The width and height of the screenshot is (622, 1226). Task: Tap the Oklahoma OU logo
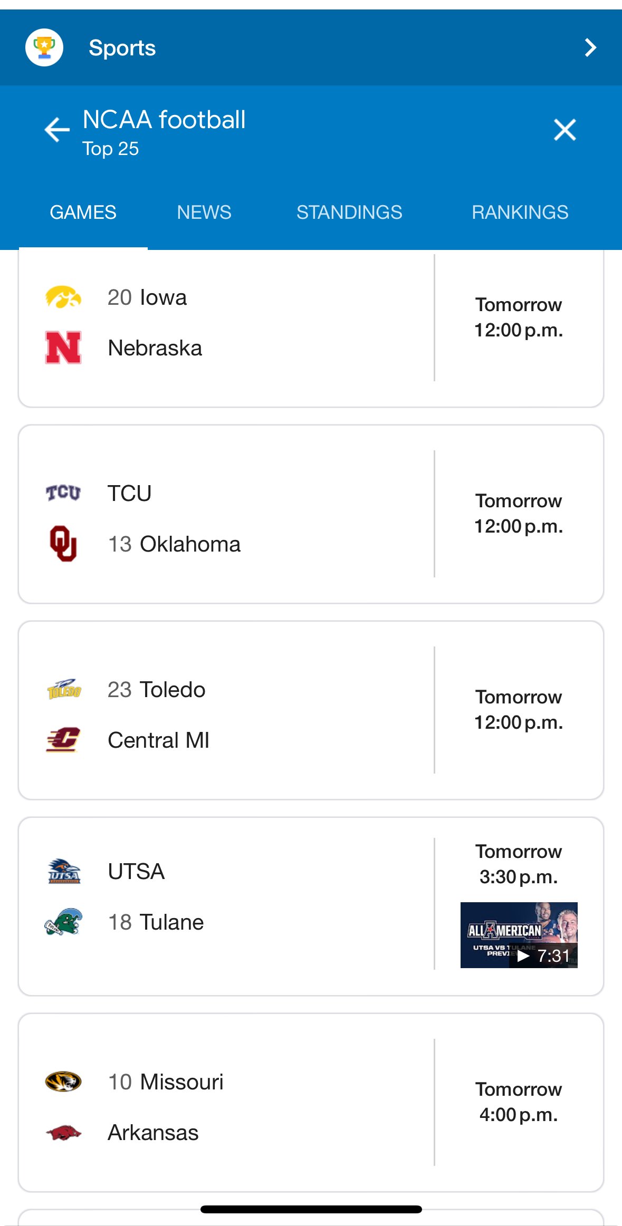point(63,544)
